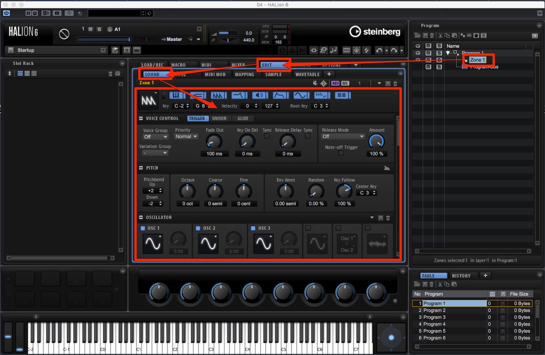Toggle the OSC 2 enable checkbox
545x355 pixels.
tap(198, 228)
